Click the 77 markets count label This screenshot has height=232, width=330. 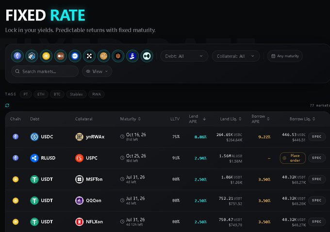coord(320,106)
